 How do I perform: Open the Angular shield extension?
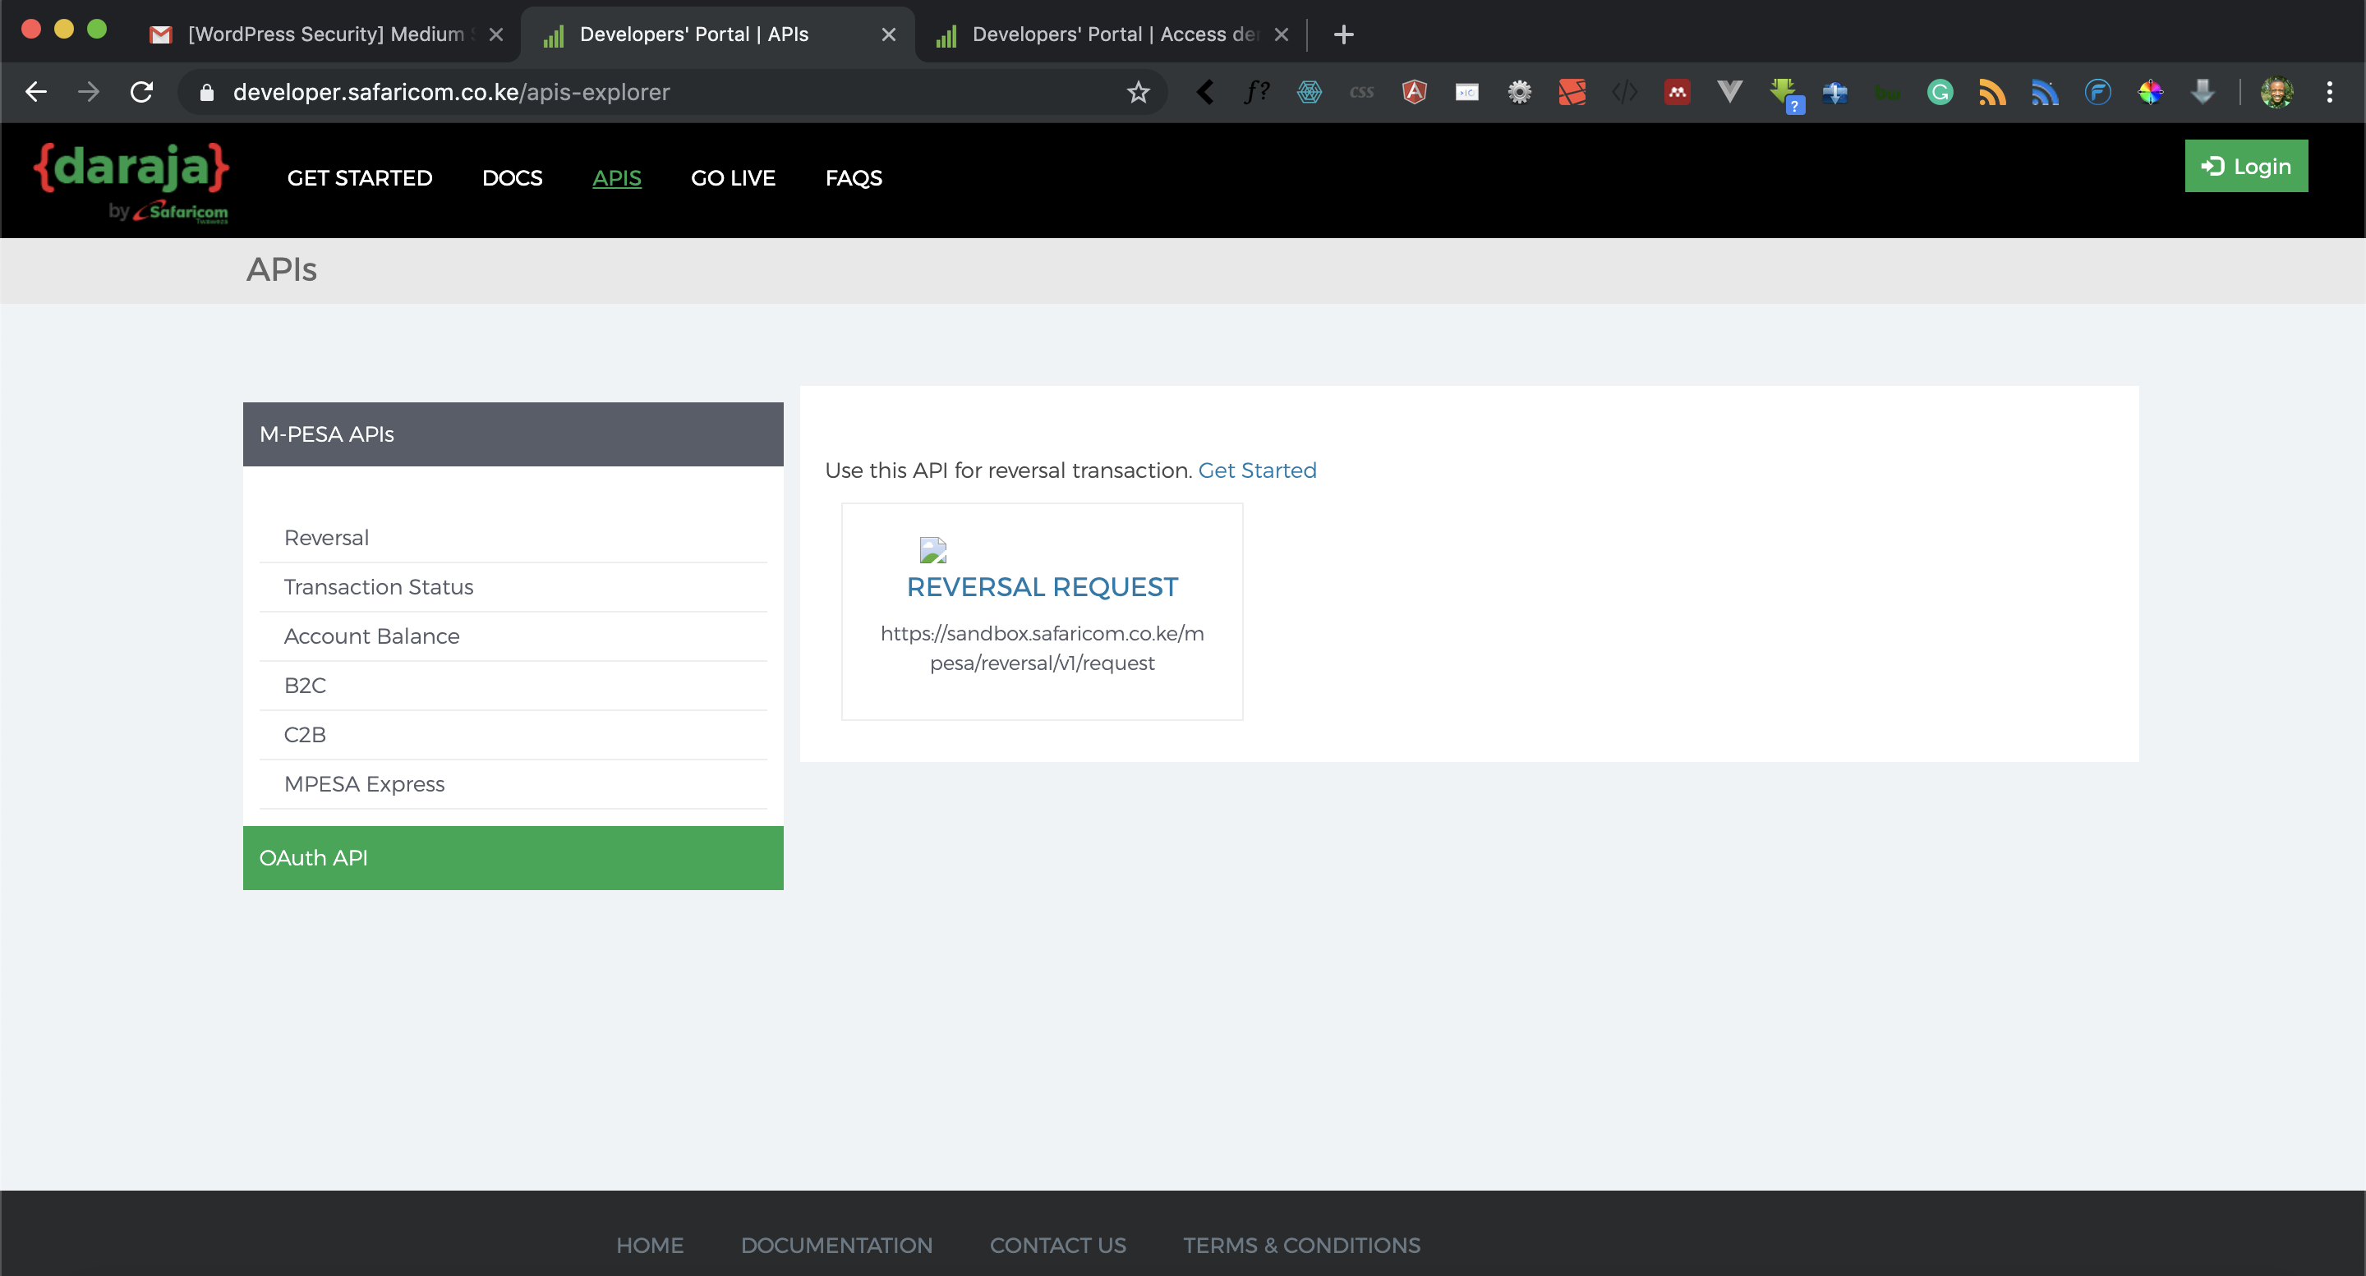point(1415,92)
